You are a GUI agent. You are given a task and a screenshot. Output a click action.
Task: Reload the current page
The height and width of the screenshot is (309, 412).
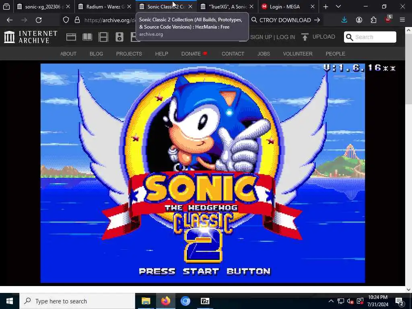(39, 20)
